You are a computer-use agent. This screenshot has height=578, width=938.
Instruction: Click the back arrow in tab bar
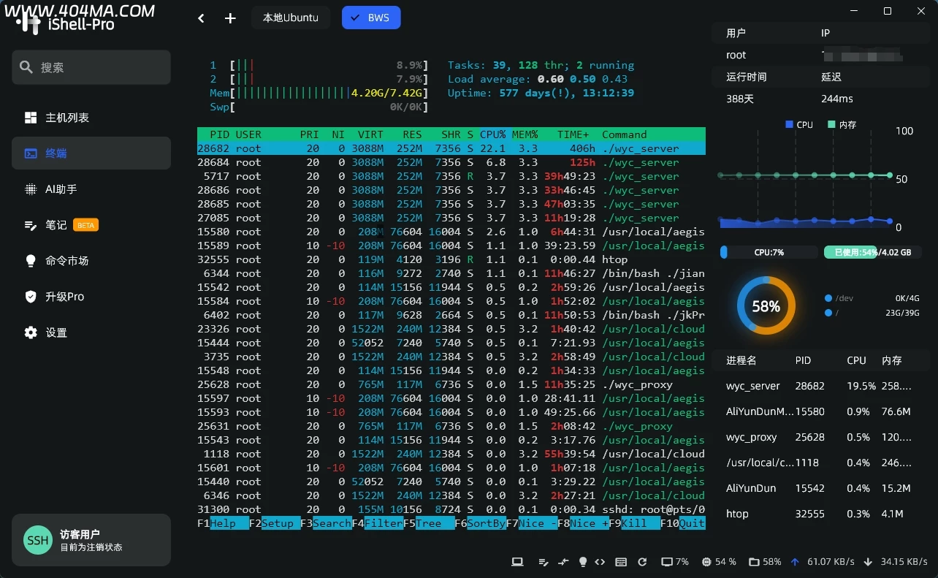click(202, 18)
